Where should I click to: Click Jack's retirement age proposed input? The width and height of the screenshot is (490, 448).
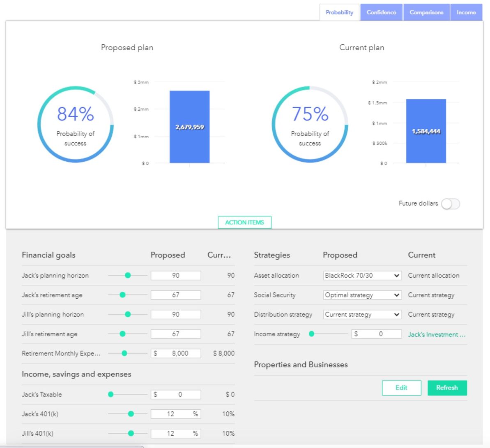(x=176, y=295)
